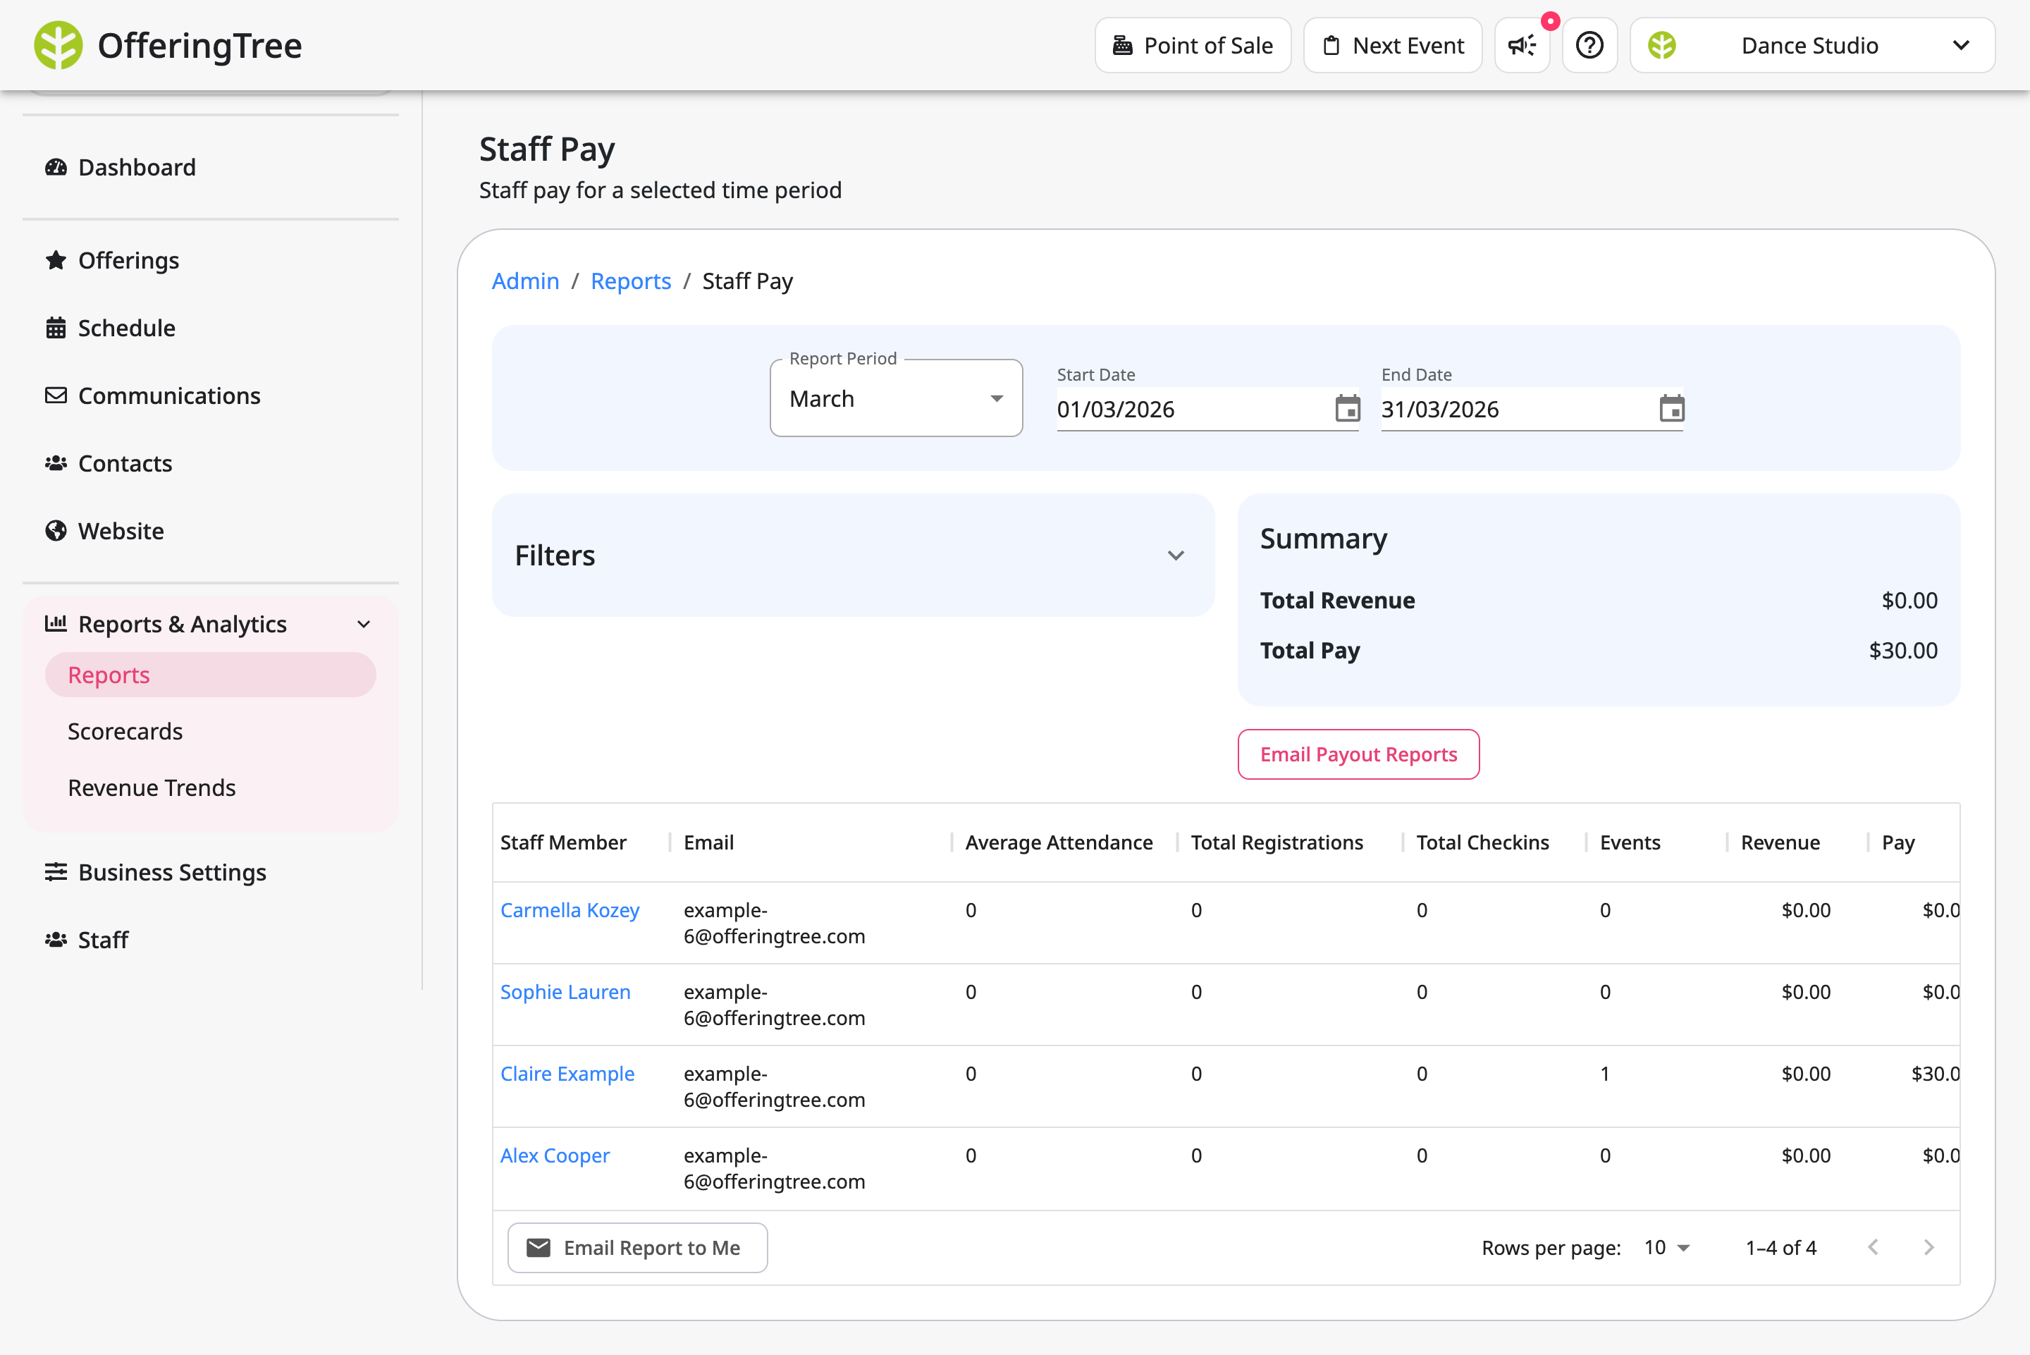Image resolution: width=2030 pixels, height=1355 pixels.
Task: Open the Rows per page dropdown
Action: (x=1666, y=1247)
